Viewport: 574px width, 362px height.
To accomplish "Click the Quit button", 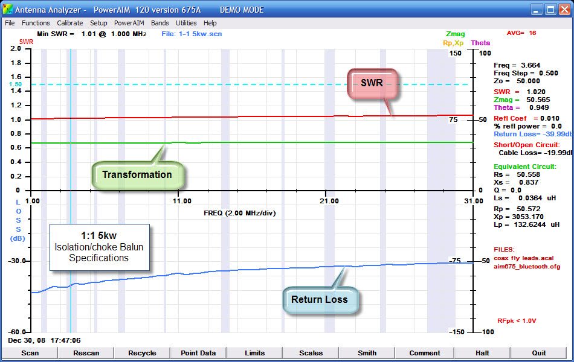I will tap(538, 353).
